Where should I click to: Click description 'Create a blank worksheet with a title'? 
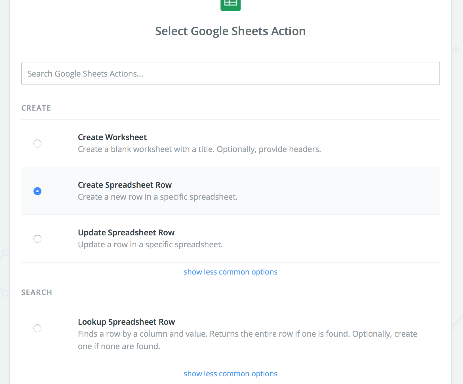coord(146,149)
